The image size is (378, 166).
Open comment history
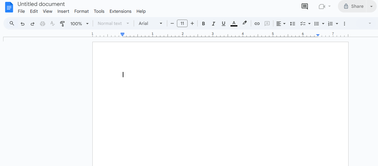305,7
